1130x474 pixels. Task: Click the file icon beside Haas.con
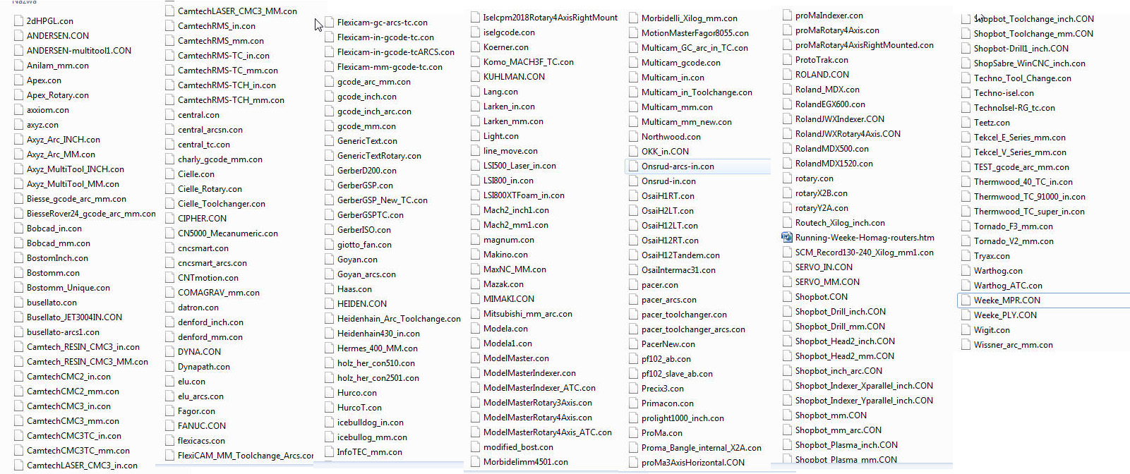point(330,289)
